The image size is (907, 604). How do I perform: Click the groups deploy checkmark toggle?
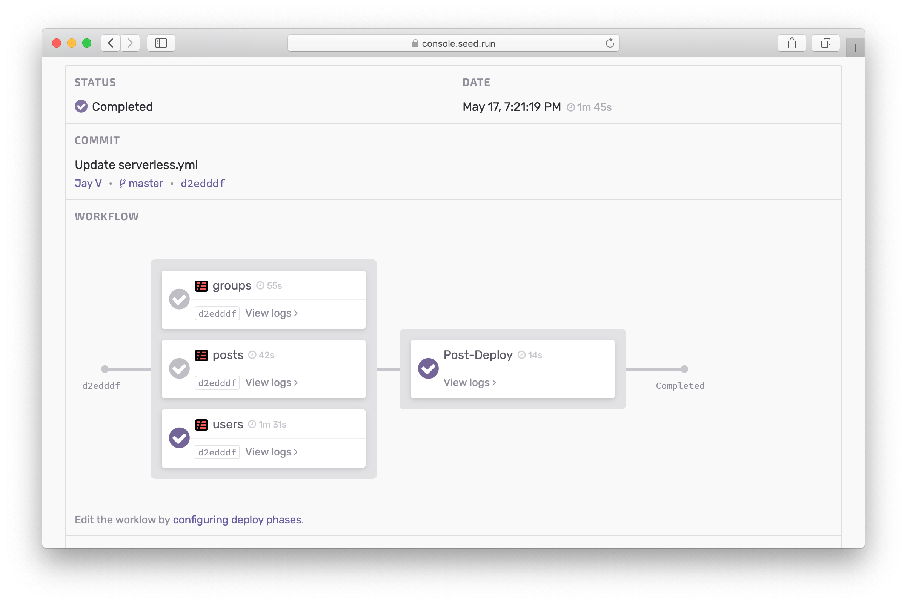click(x=179, y=298)
